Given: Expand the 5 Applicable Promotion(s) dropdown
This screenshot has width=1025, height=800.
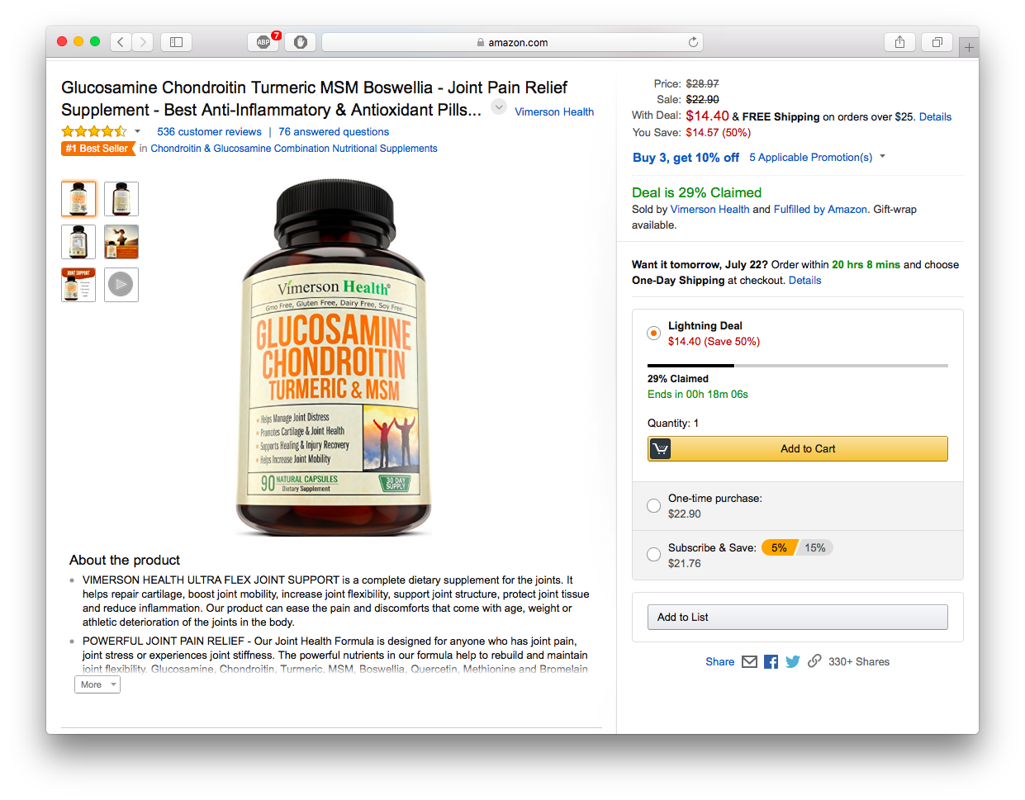Looking at the screenshot, I should tap(817, 157).
